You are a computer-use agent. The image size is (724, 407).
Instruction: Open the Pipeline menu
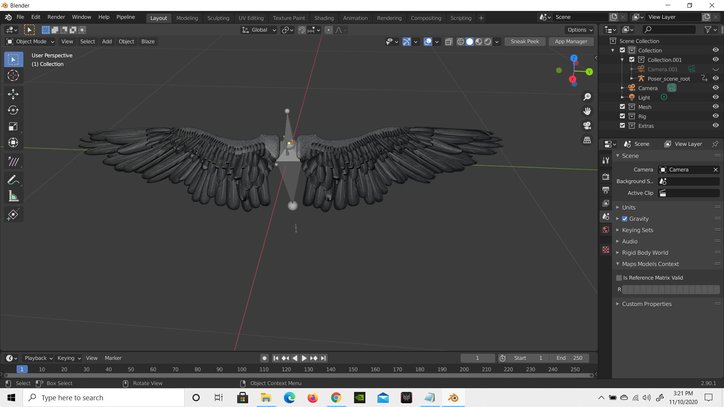tap(126, 17)
